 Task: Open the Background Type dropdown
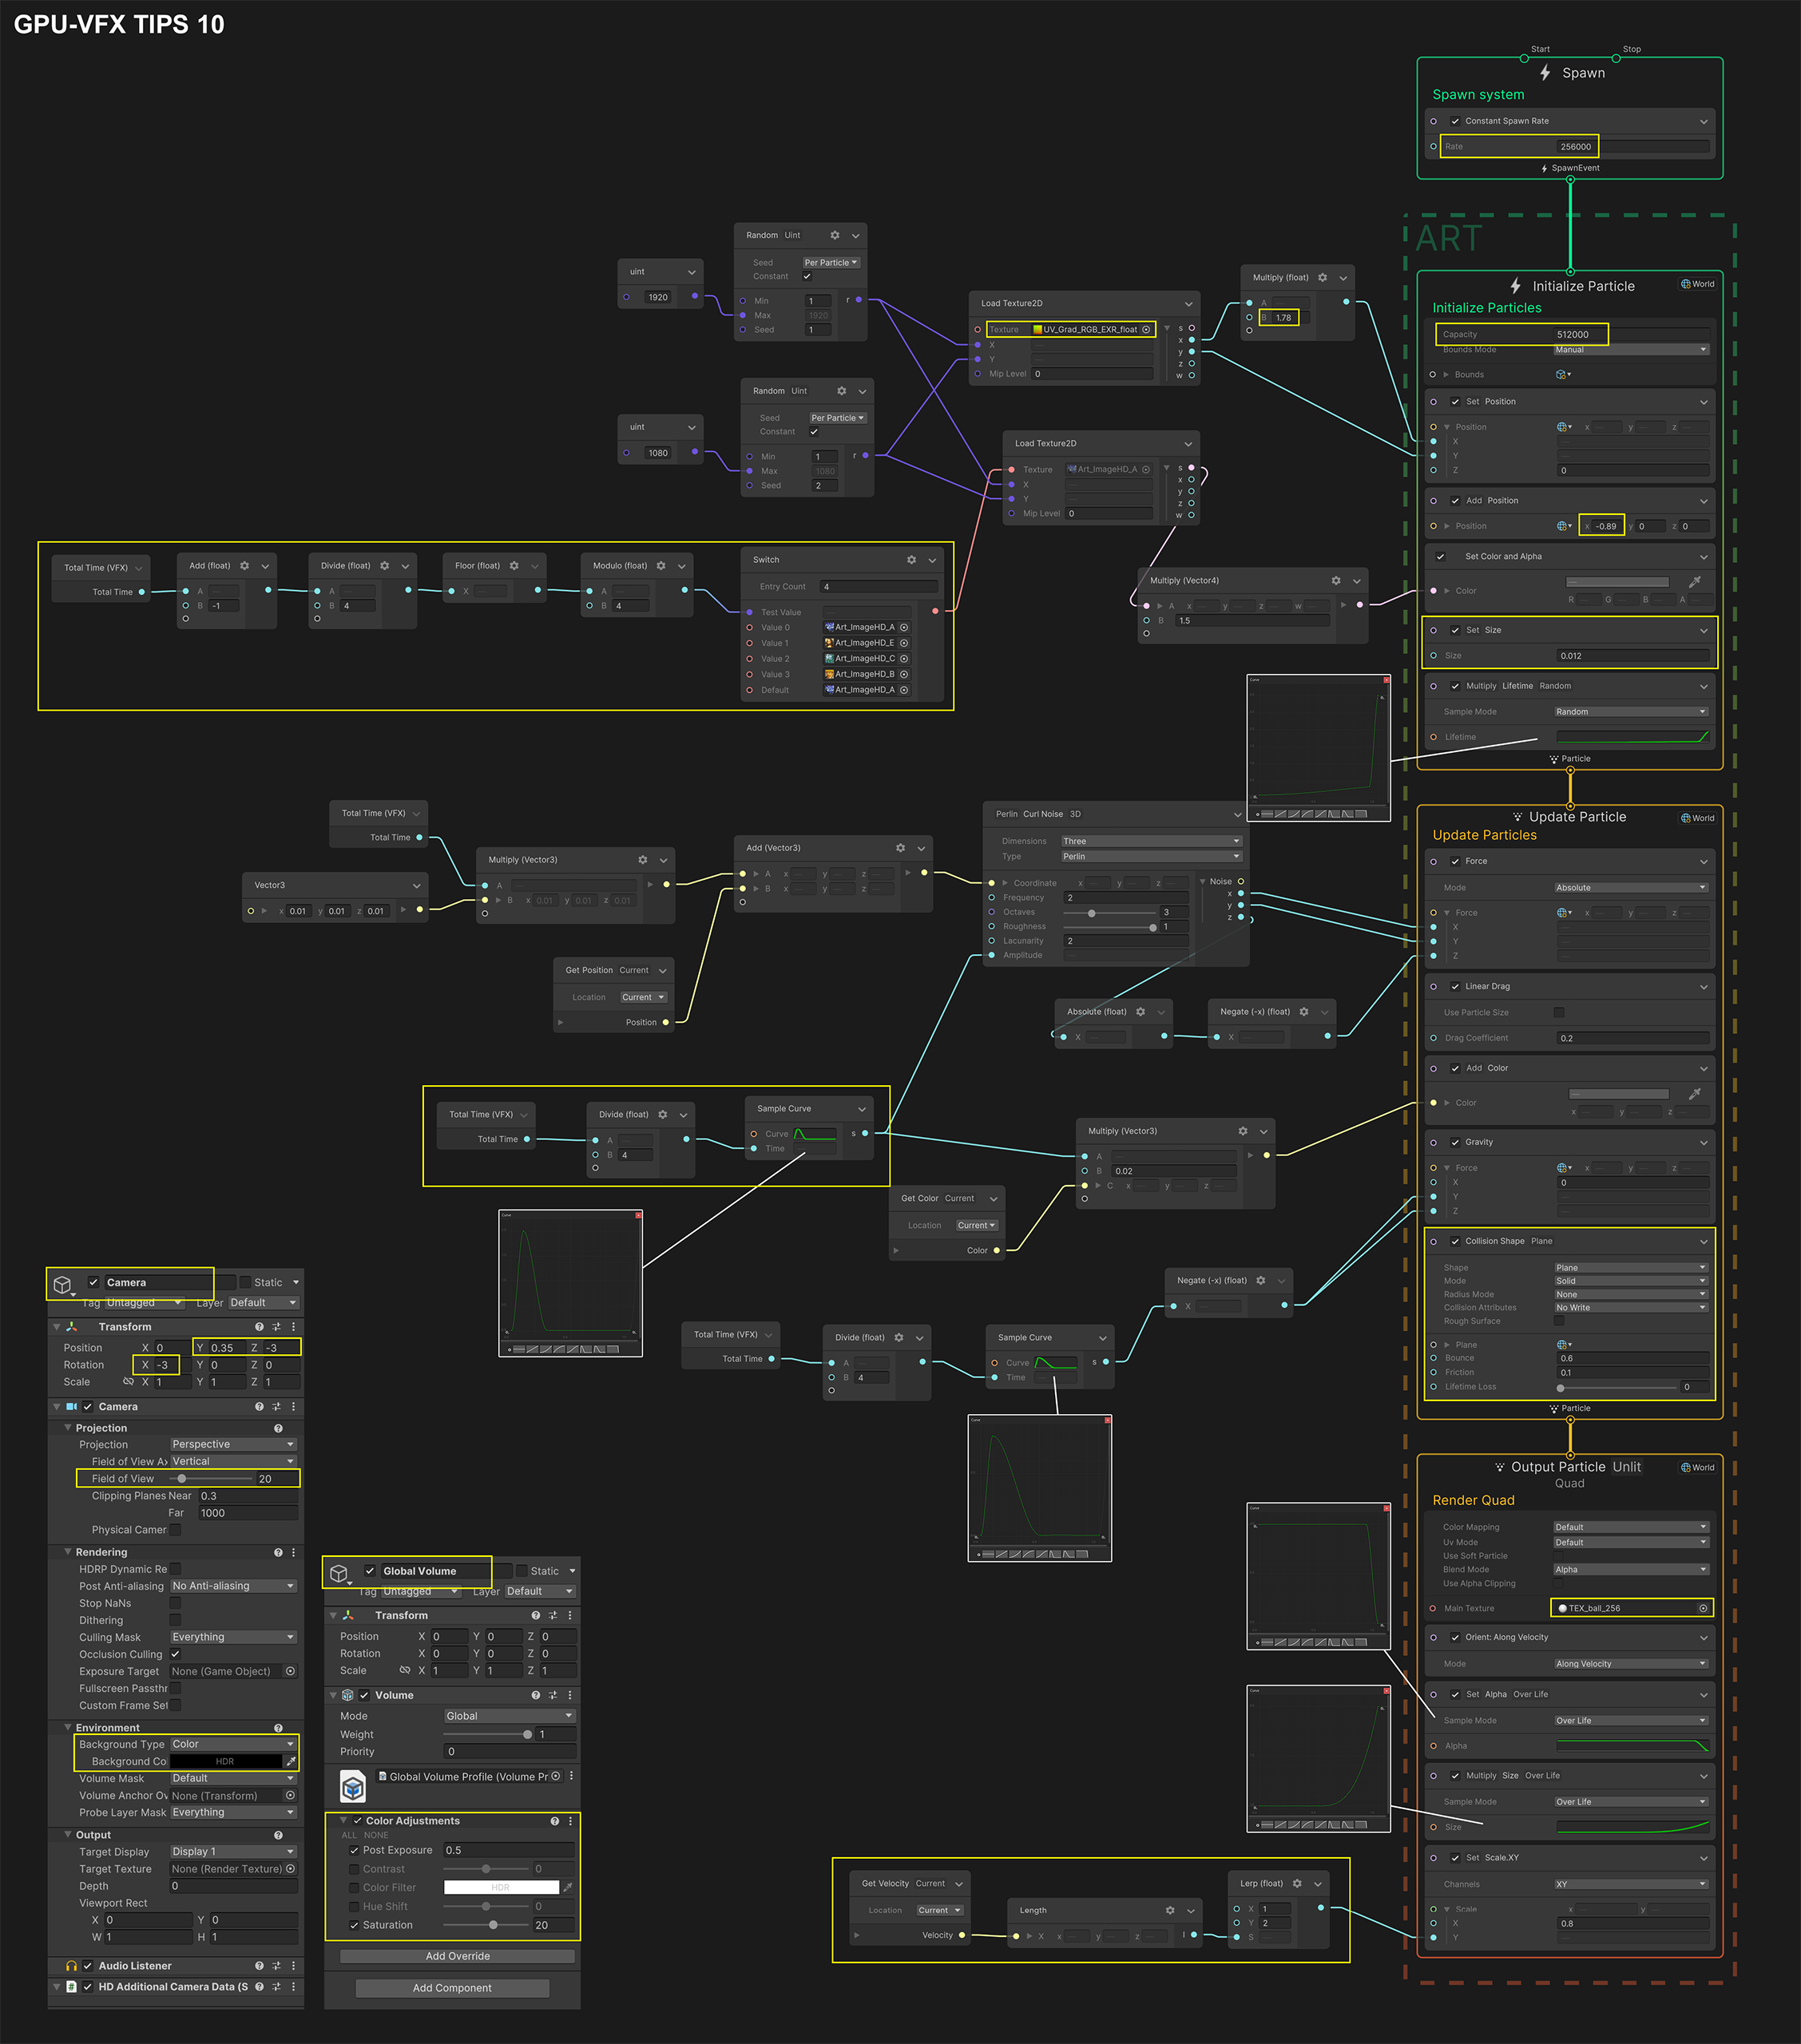[x=233, y=1744]
